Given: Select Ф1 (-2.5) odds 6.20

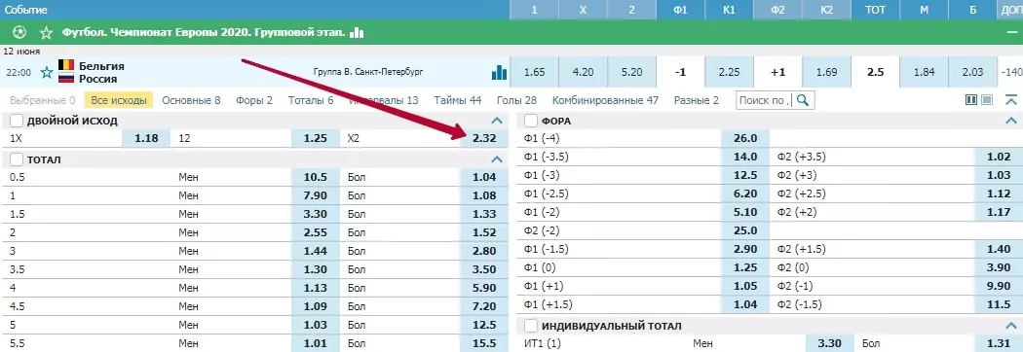Looking at the screenshot, I should coord(745,194).
